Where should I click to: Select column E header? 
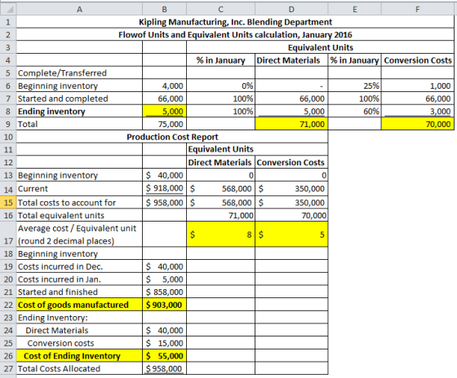coord(354,9)
